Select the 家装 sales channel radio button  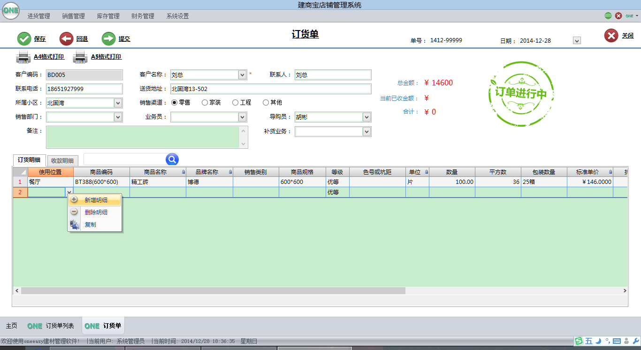coord(205,102)
